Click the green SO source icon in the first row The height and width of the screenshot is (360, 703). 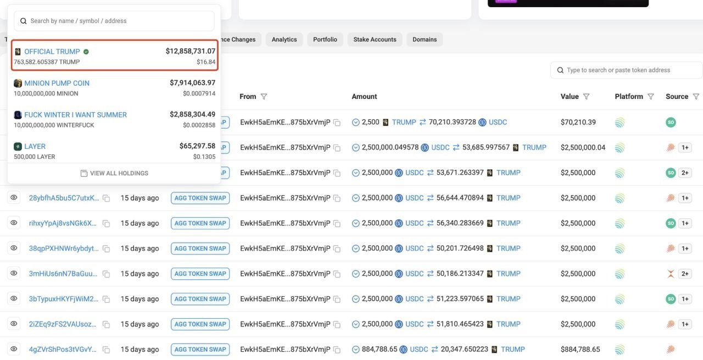click(670, 123)
